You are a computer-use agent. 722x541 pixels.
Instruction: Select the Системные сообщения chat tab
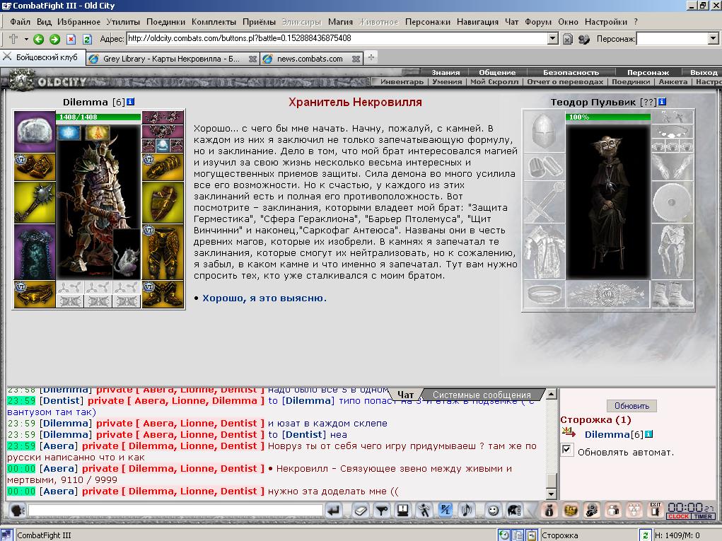tap(482, 395)
